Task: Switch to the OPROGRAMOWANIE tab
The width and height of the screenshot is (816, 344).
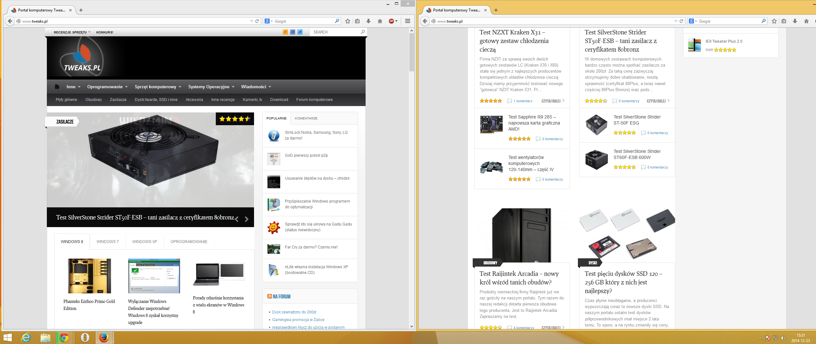Action: pyautogui.click(x=189, y=242)
